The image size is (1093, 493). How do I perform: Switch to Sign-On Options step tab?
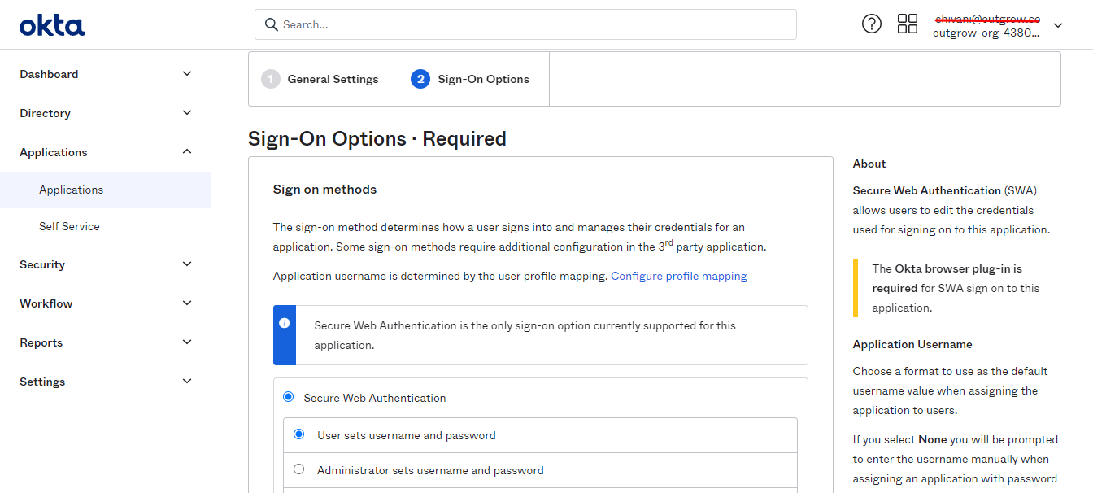pyautogui.click(x=473, y=79)
